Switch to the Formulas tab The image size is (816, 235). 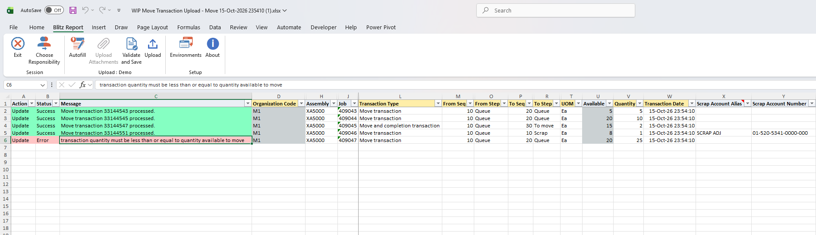(189, 27)
